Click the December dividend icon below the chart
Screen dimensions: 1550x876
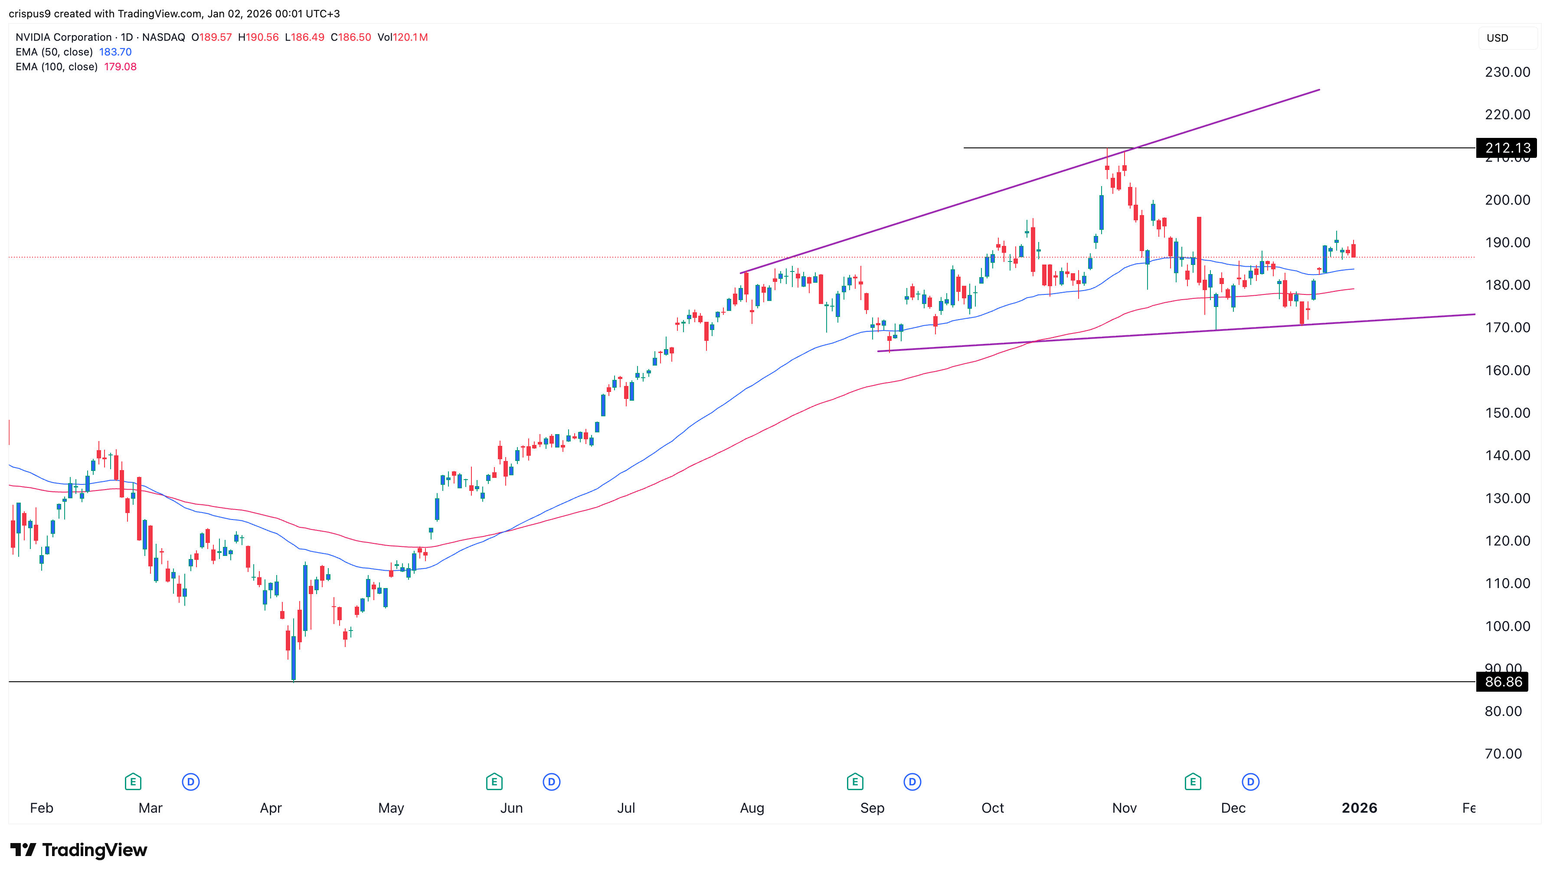pos(1250,782)
